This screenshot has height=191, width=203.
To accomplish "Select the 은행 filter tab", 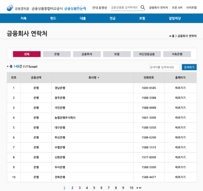I will pos(57,54).
